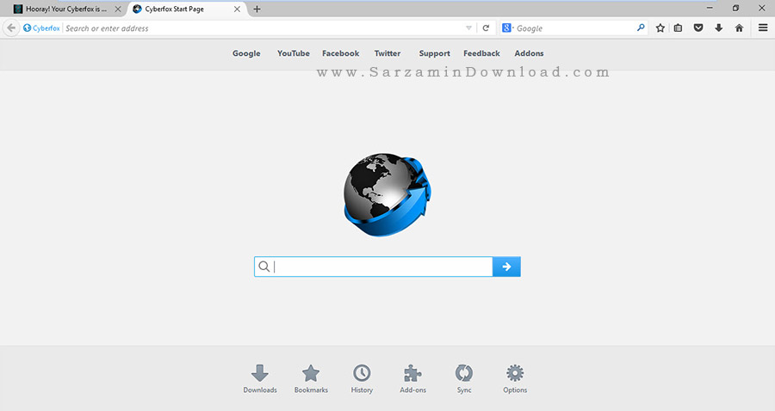The height and width of the screenshot is (411, 775).
Task: Open Bookmarks from the bottom launcher
Action: (x=311, y=379)
